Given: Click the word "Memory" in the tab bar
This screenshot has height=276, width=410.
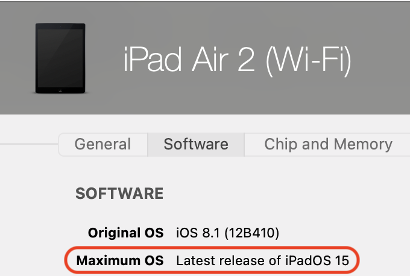Looking at the screenshot, I should 364,145.
